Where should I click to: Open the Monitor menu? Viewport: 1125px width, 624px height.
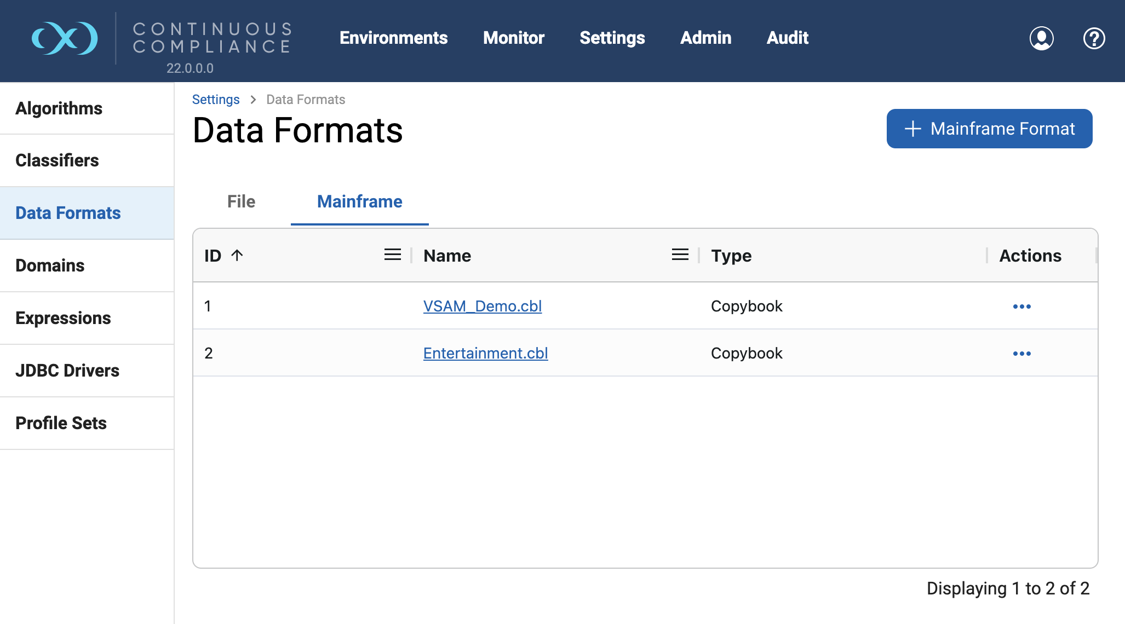click(x=513, y=38)
